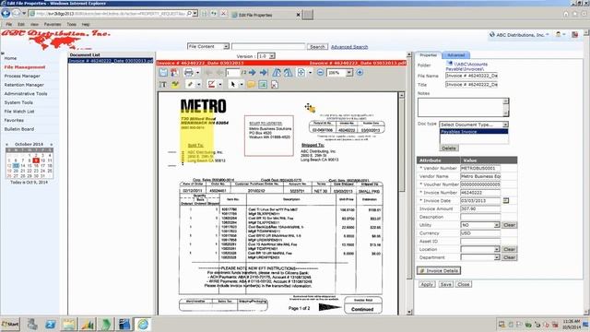Zoom out with the minus icon
The width and height of the screenshot is (590, 332).
click(x=320, y=72)
